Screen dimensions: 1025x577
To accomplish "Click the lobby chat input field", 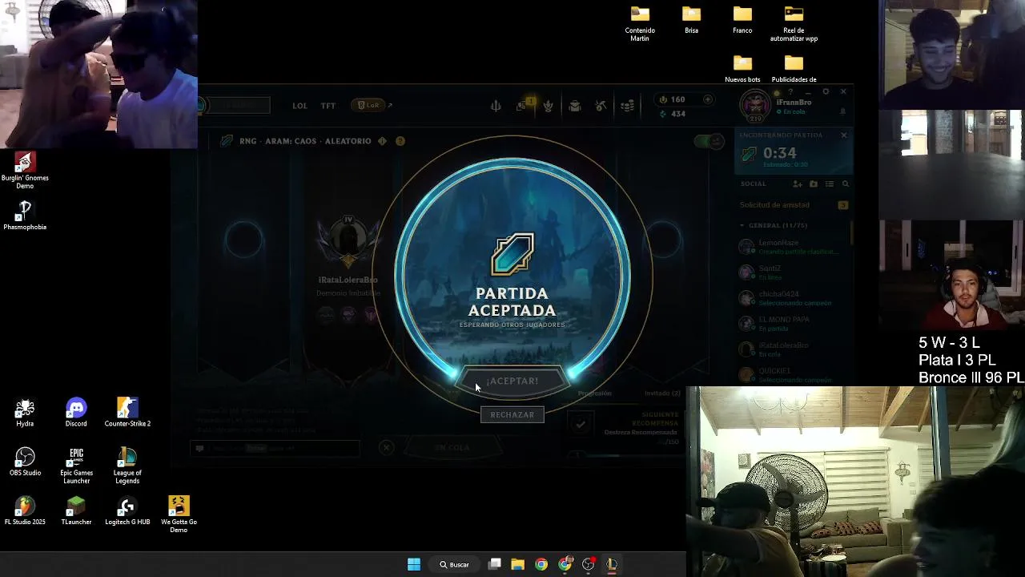I will pyautogui.click(x=276, y=449).
